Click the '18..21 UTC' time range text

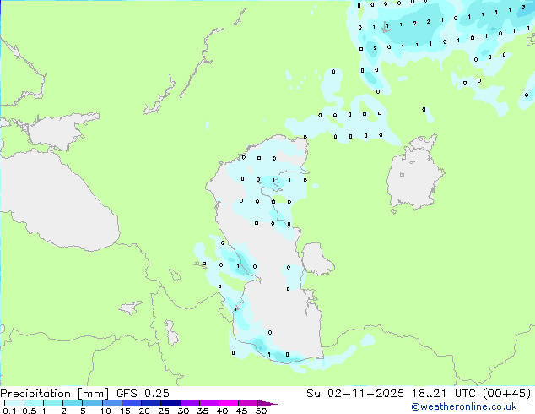click(x=443, y=394)
